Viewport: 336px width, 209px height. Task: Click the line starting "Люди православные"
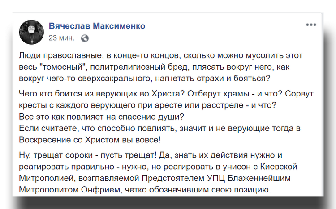[x=161, y=55]
